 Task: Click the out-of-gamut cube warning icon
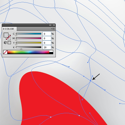click(x=5, y=42)
